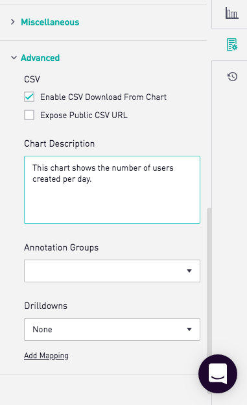The image size is (247, 405).
Task: Click the chart description text about users
Action: [102, 173]
